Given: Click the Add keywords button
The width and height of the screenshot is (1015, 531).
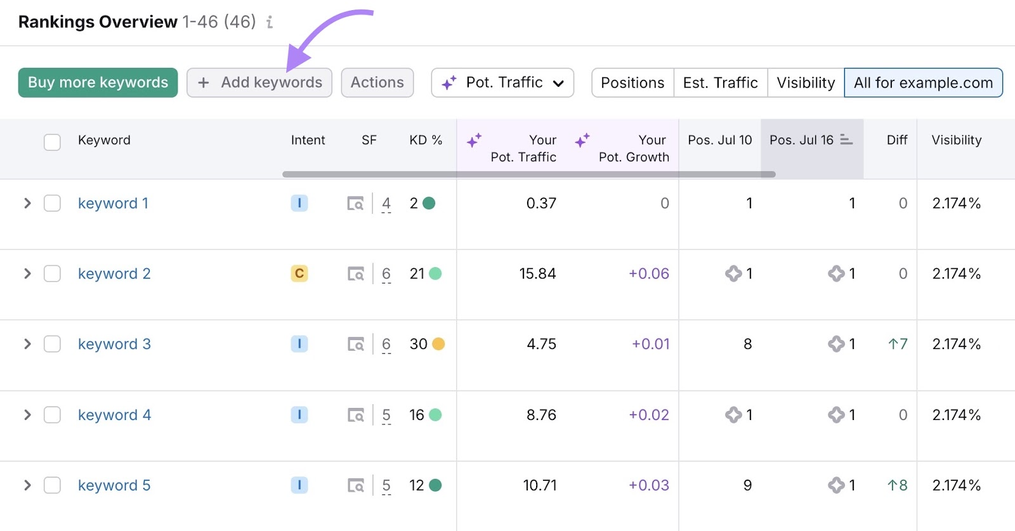Looking at the screenshot, I should coord(259,83).
